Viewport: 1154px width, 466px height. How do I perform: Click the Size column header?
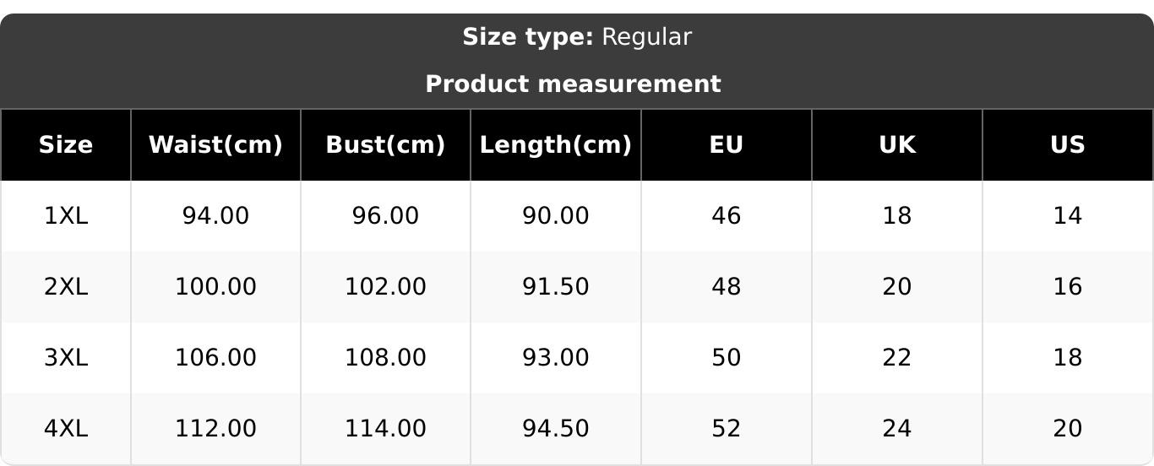pos(66,145)
